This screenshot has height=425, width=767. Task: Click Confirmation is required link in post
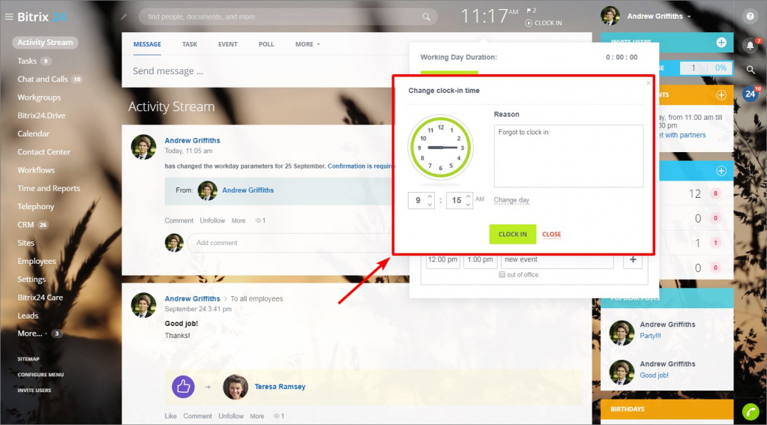point(361,166)
